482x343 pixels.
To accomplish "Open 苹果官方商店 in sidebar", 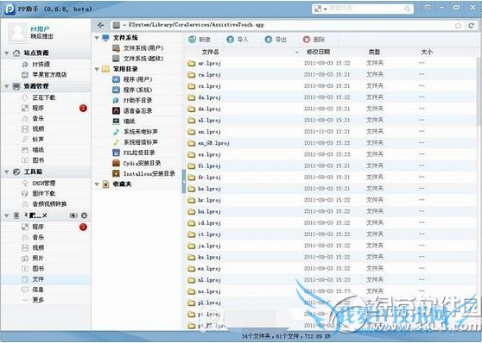I will pos(44,75).
